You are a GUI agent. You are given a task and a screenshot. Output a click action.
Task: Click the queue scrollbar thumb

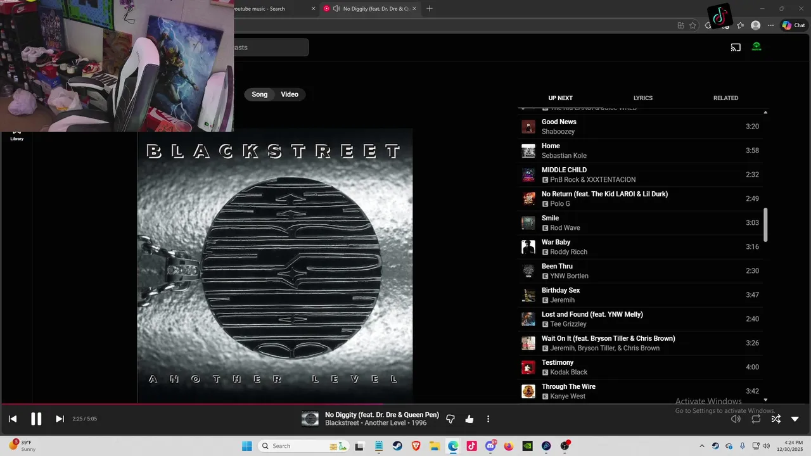tap(765, 224)
